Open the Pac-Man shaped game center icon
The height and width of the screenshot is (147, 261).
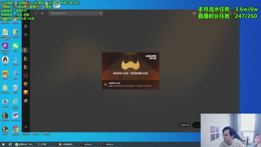26,35
